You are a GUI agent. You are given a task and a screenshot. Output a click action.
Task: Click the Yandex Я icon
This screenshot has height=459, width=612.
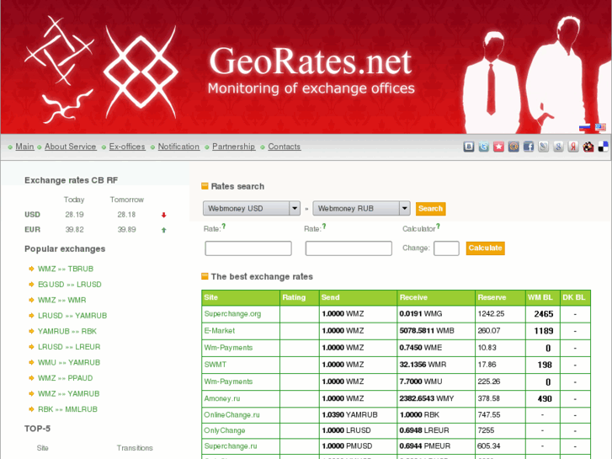573,147
